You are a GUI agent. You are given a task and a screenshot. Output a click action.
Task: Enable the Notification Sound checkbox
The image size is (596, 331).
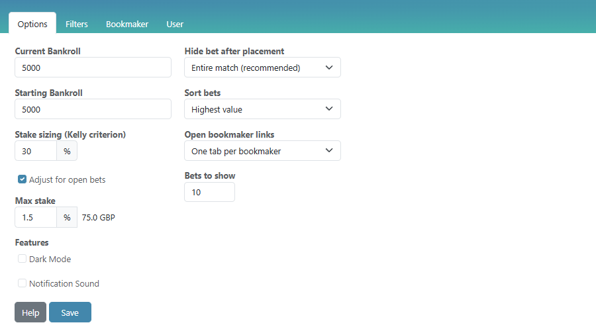coord(22,283)
